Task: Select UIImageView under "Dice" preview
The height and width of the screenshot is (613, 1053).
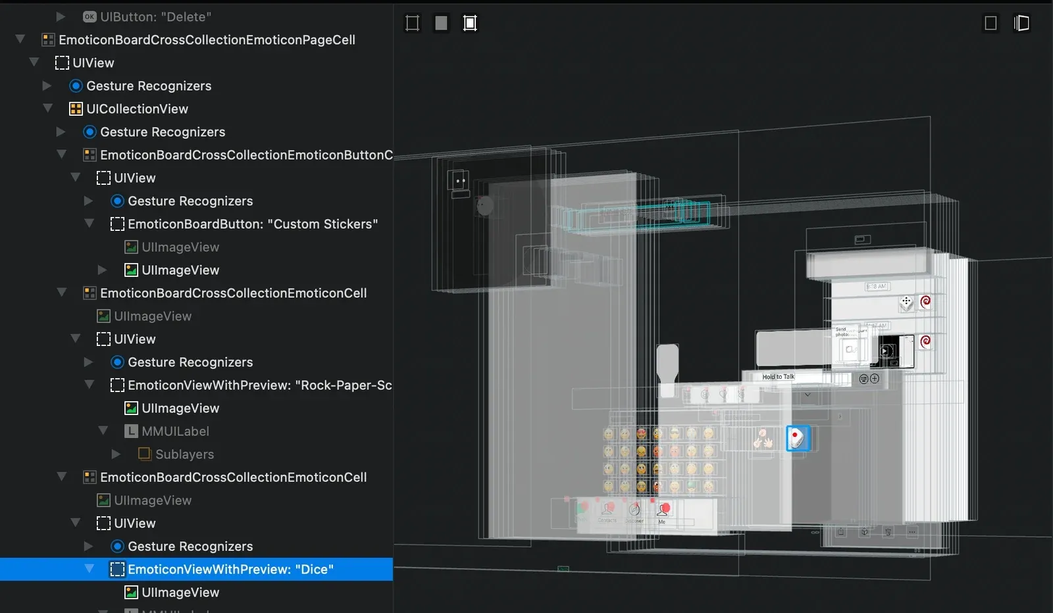Action: [197, 592]
